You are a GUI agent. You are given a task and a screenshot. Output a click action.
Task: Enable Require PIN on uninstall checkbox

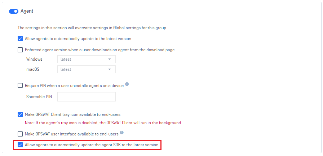[20, 86]
